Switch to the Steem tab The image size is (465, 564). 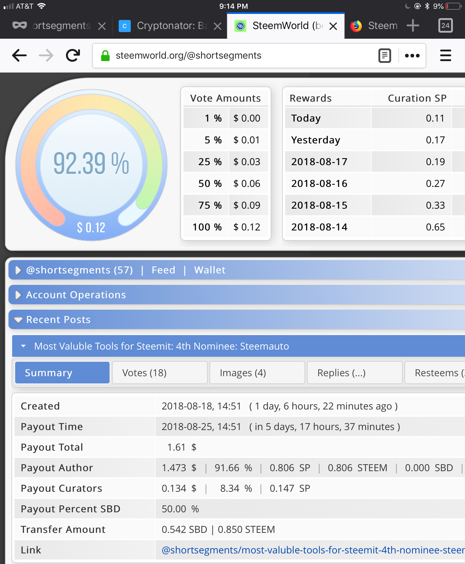pyautogui.click(x=373, y=26)
